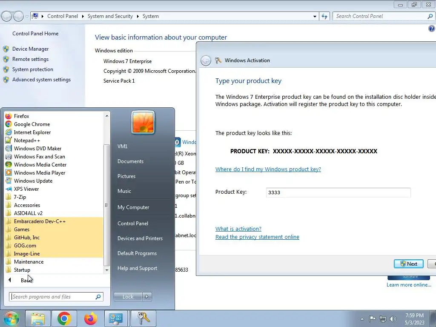Click Next in Windows Activation

(x=408, y=264)
